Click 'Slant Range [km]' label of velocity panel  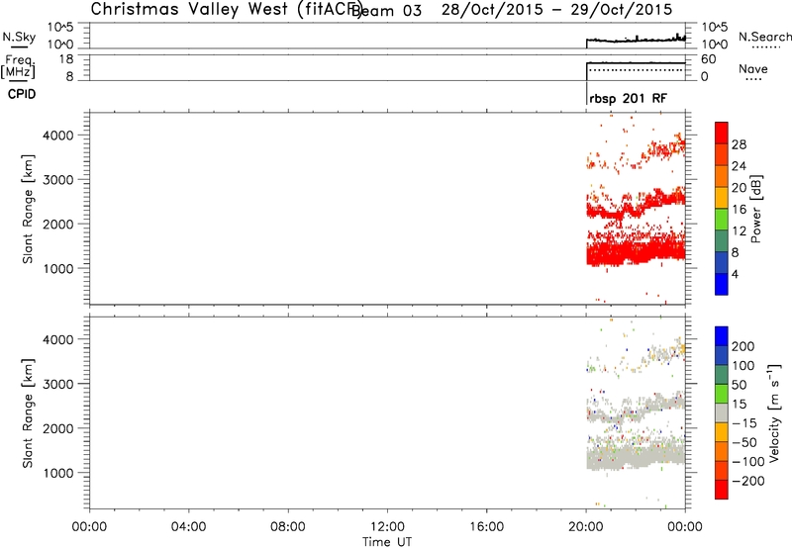(28, 412)
